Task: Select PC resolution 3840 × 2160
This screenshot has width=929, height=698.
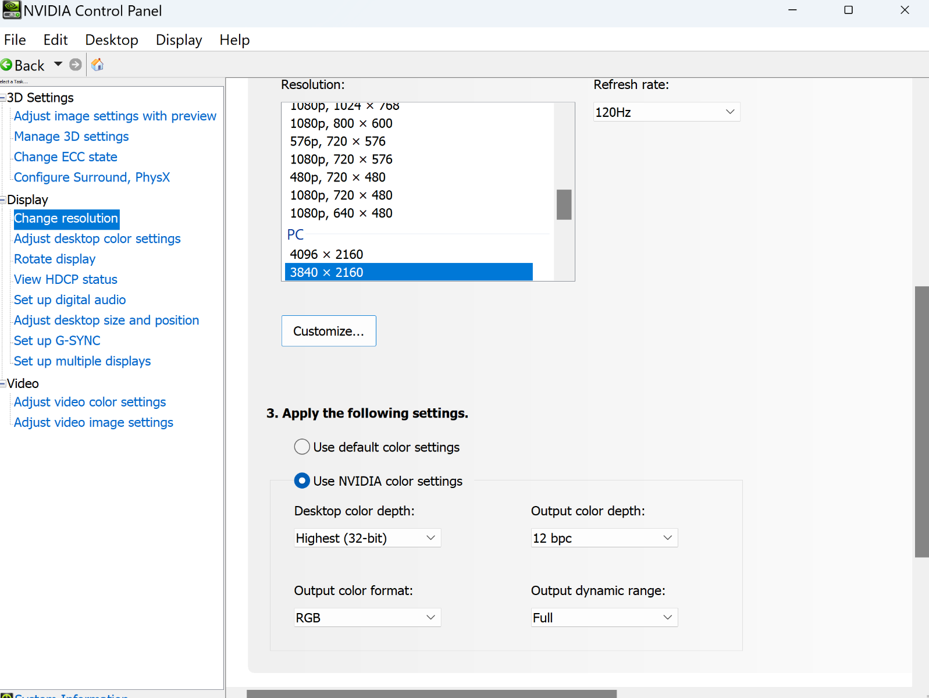Action: 408,272
